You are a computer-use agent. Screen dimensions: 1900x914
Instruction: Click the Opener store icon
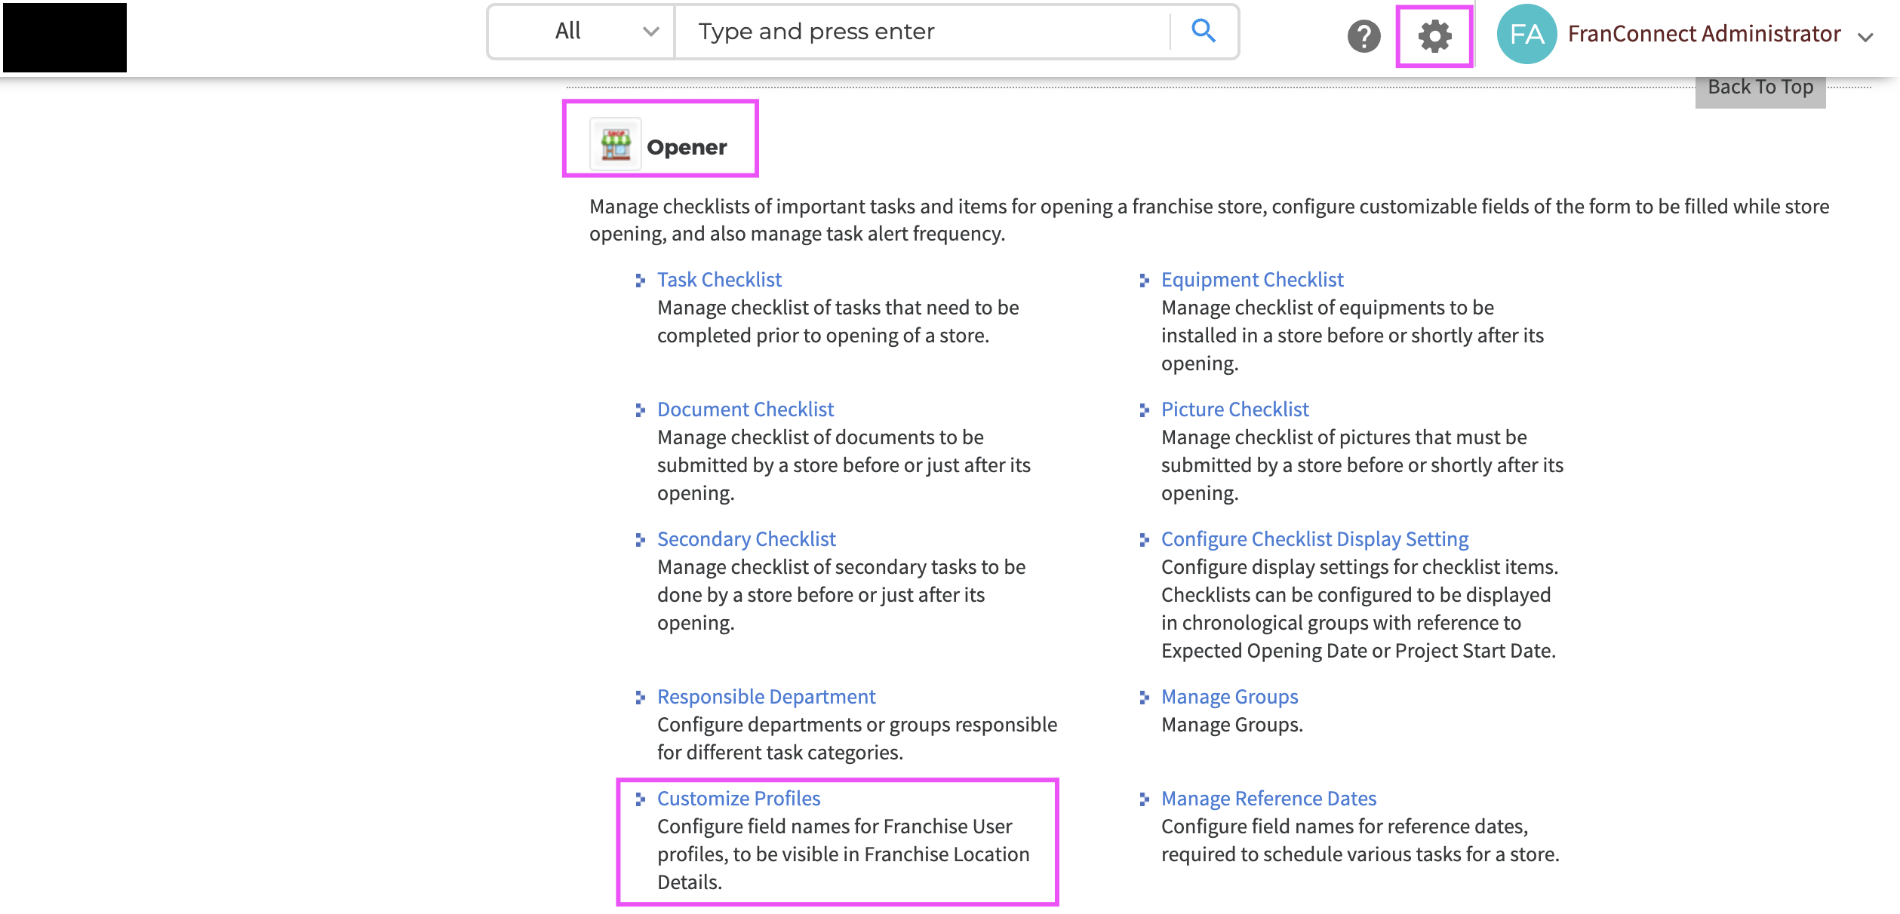[616, 144]
